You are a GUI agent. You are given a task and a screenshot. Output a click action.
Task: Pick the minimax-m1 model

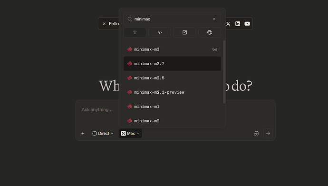[x=172, y=107]
